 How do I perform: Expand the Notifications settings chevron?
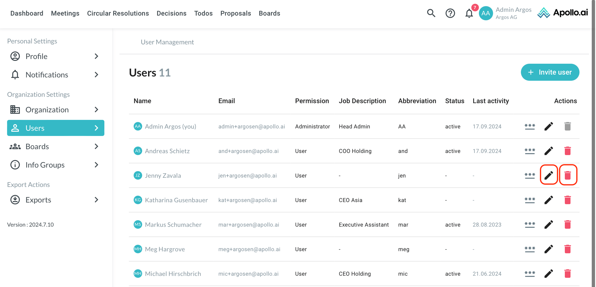click(x=96, y=75)
